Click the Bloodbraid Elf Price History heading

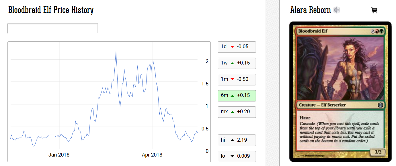(x=51, y=10)
